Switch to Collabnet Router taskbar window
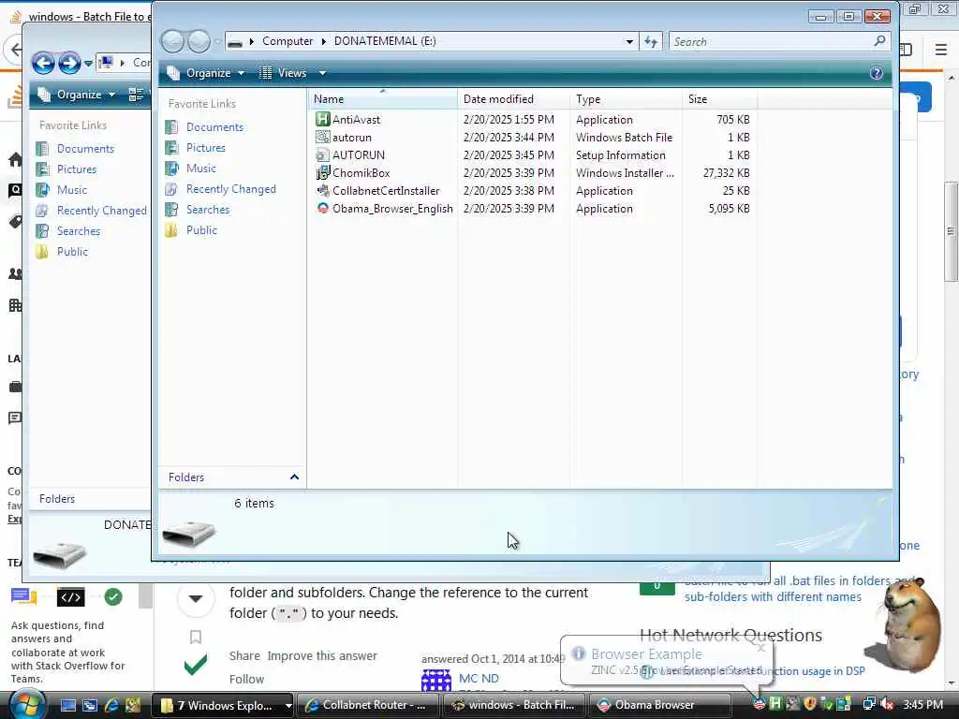This screenshot has width=959, height=719. coord(367,705)
